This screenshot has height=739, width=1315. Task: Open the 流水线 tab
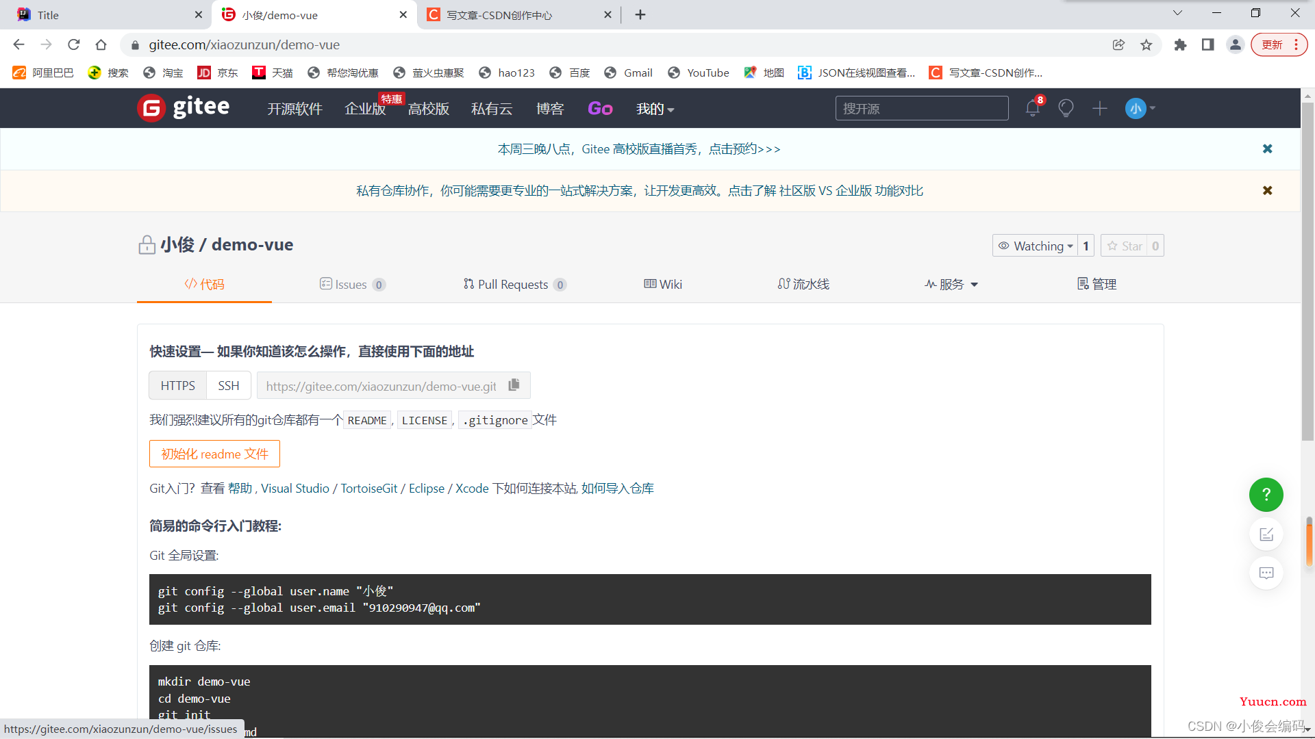point(803,284)
